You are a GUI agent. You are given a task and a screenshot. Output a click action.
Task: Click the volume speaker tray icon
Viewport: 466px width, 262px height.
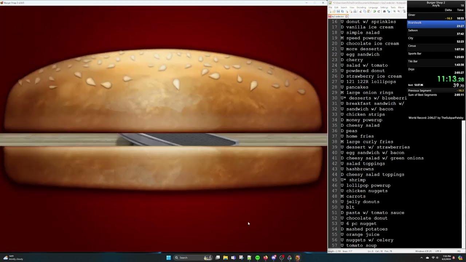(437, 258)
